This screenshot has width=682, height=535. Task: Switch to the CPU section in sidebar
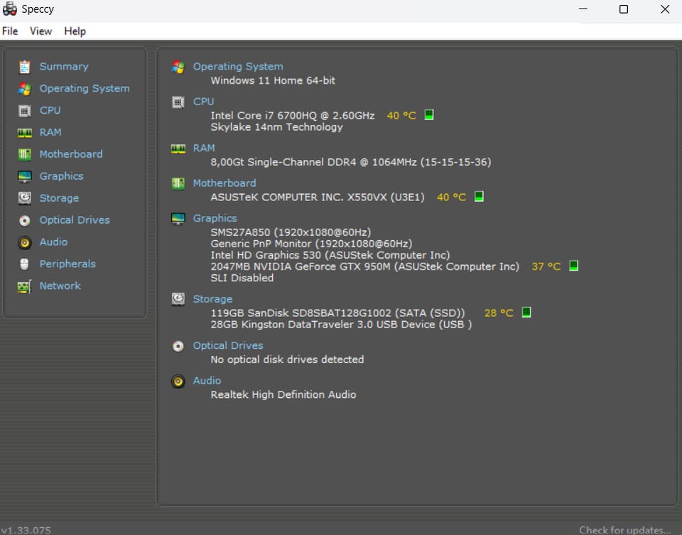tap(50, 110)
